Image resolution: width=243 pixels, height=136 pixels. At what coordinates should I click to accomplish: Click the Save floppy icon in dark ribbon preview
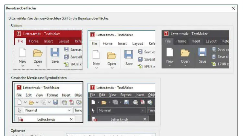click(202, 52)
